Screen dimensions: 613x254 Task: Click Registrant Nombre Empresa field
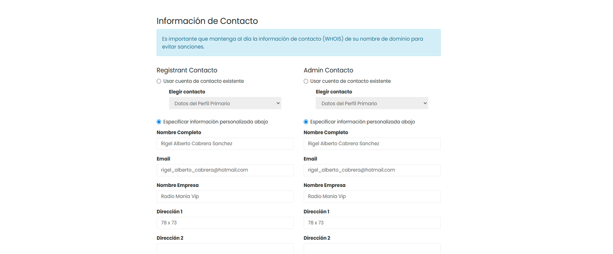[225, 197]
